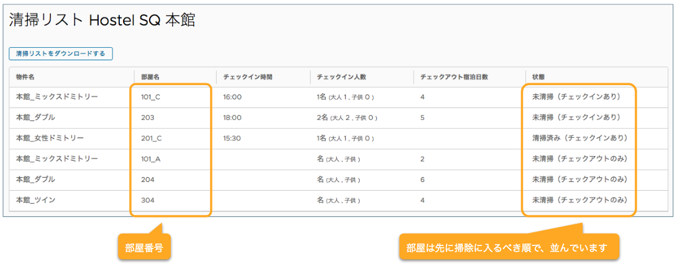Click the チェックアウト宿泊日数 column header
The height and width of the screenshot is (269, 677).
pyautogui.click(x=454, y=77)
